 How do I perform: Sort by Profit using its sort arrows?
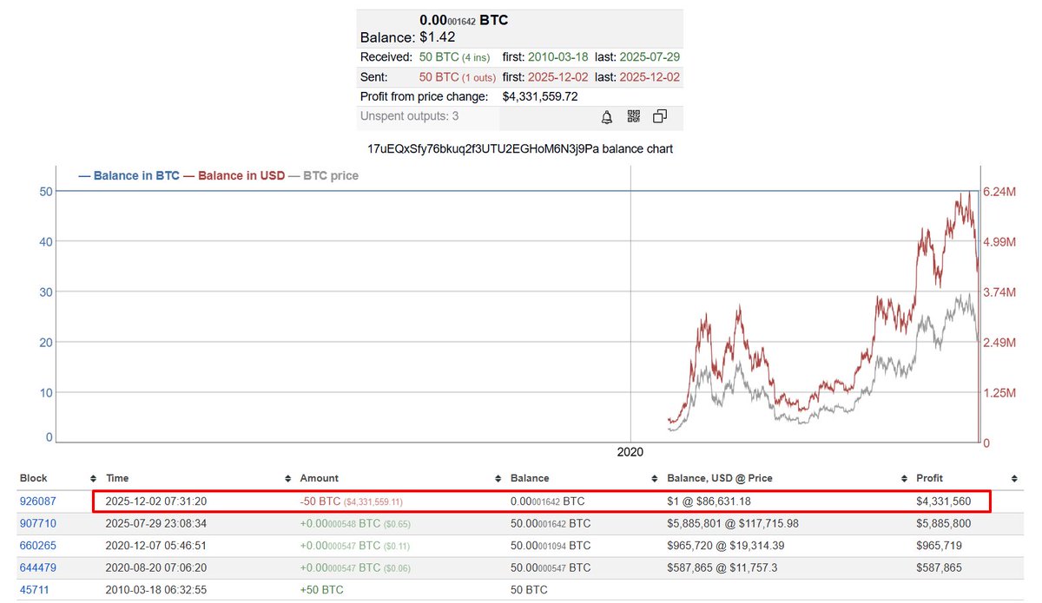1013,479
